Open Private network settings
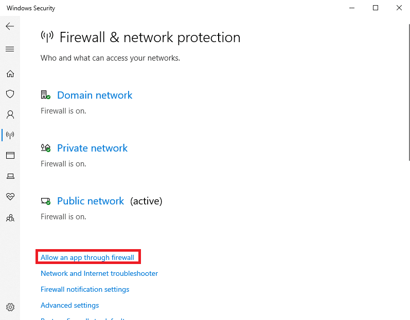The height and width of the screenshot is (320, 410). pyautogui.click(x=92, y=148)
